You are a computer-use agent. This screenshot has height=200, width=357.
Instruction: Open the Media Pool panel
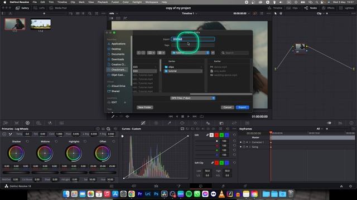(58, 8)
